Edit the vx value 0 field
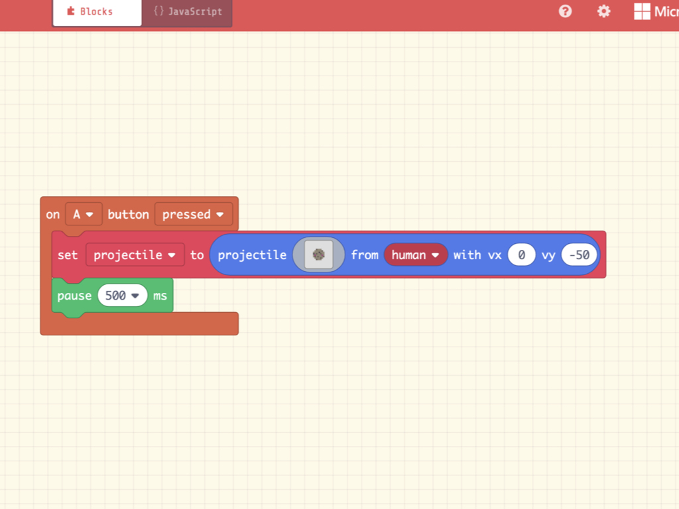Viewport: 679px width, 509px height. 521,255
